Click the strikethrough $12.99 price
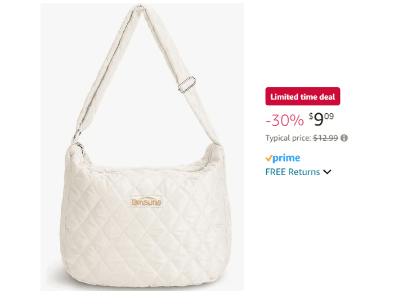Screen dimensions: 394x295 pyautogui.click(x=325, y=137)
